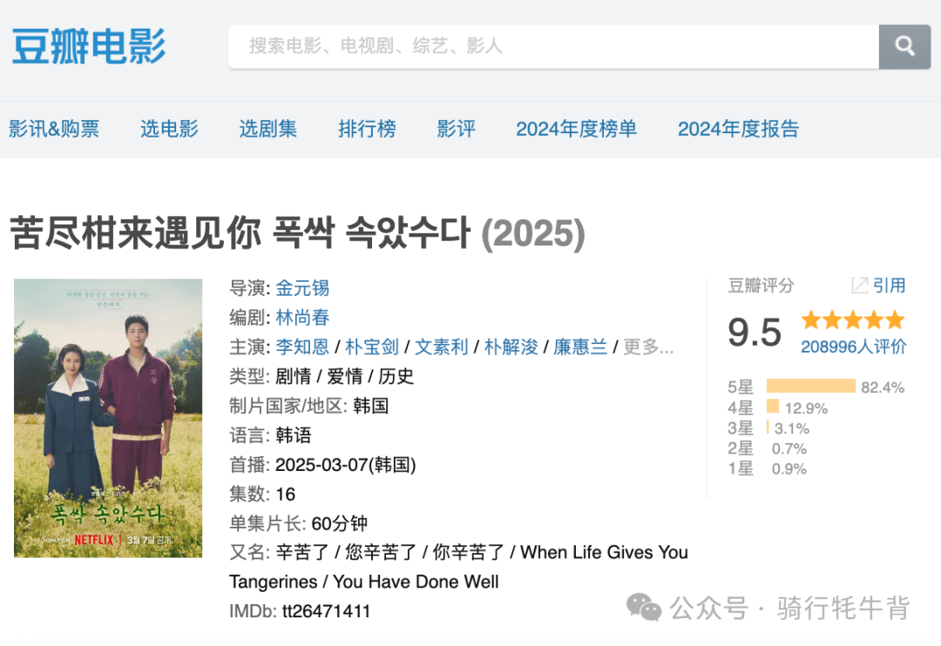Open screenwriter 林尚春 link
The image size is (941, 646).
[x=302, y=317]
